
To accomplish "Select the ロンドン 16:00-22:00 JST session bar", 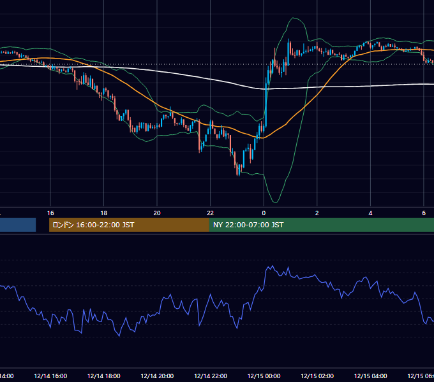I will (x=129, y=225).
